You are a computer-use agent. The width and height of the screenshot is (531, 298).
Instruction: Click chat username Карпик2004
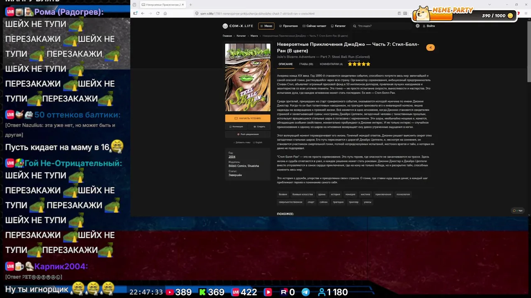click(61, 267)
